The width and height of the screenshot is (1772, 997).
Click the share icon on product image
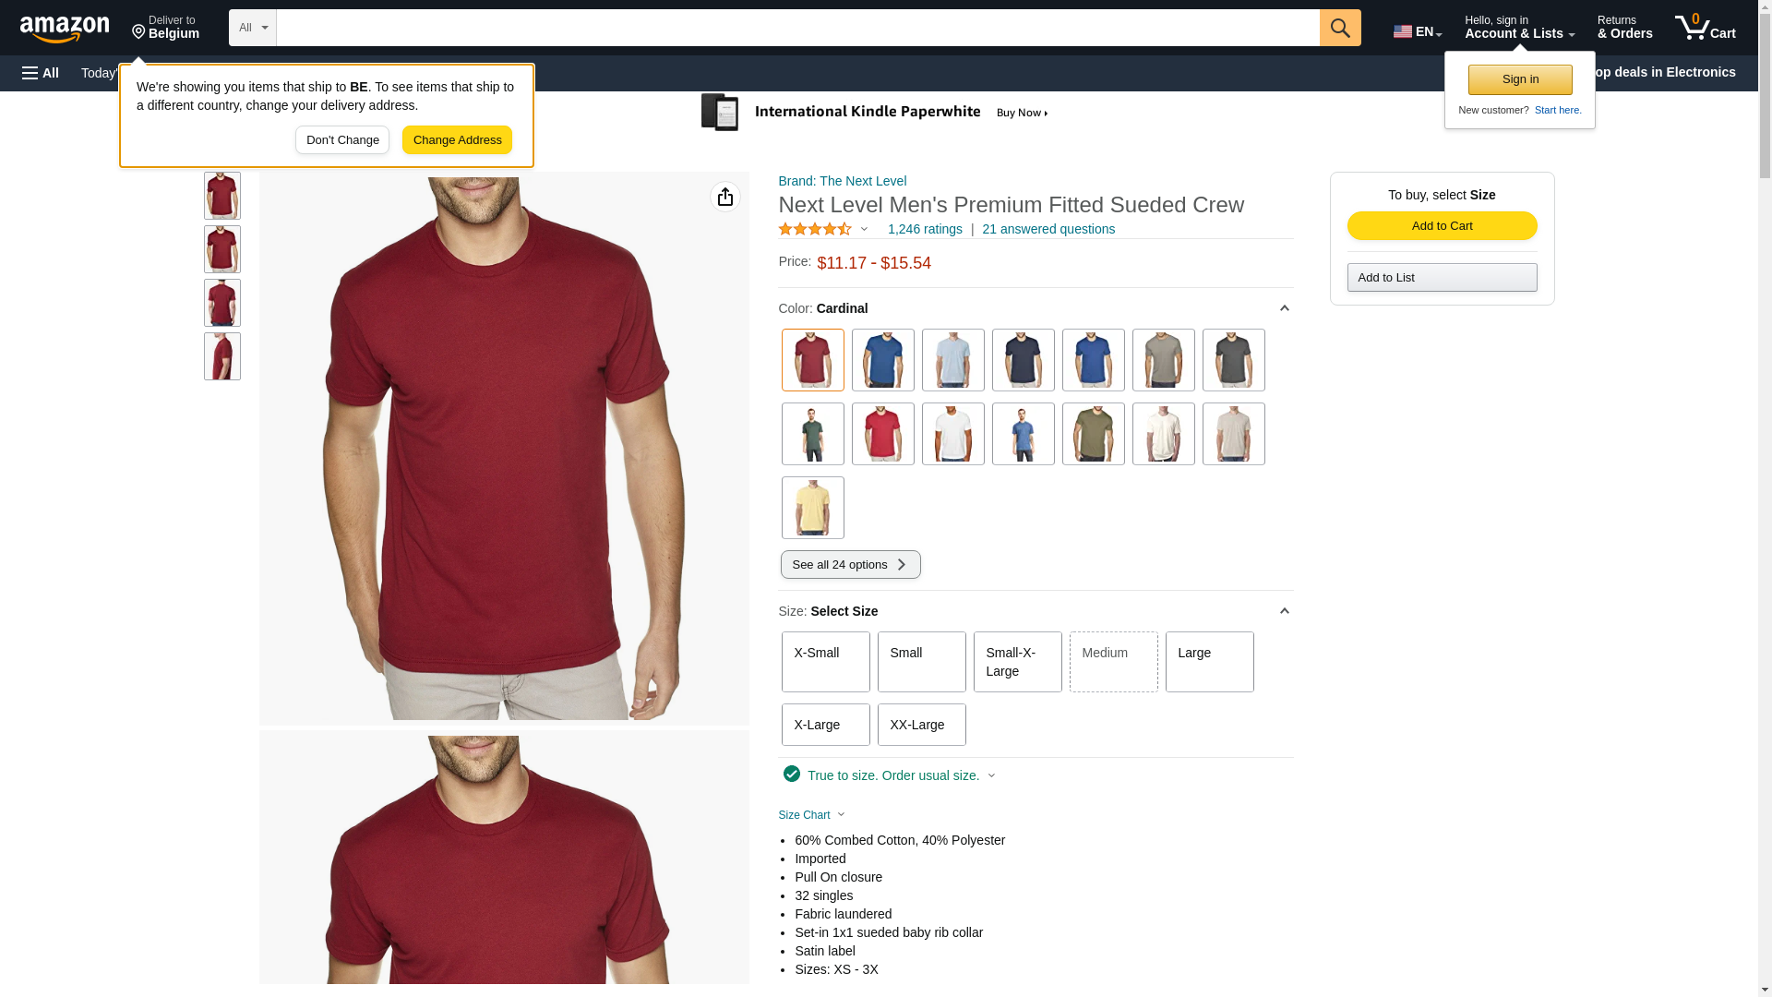tap(725, 197)
